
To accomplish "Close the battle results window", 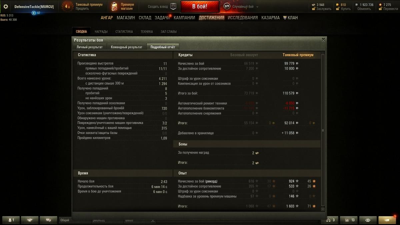I will (x=323, y=39).
